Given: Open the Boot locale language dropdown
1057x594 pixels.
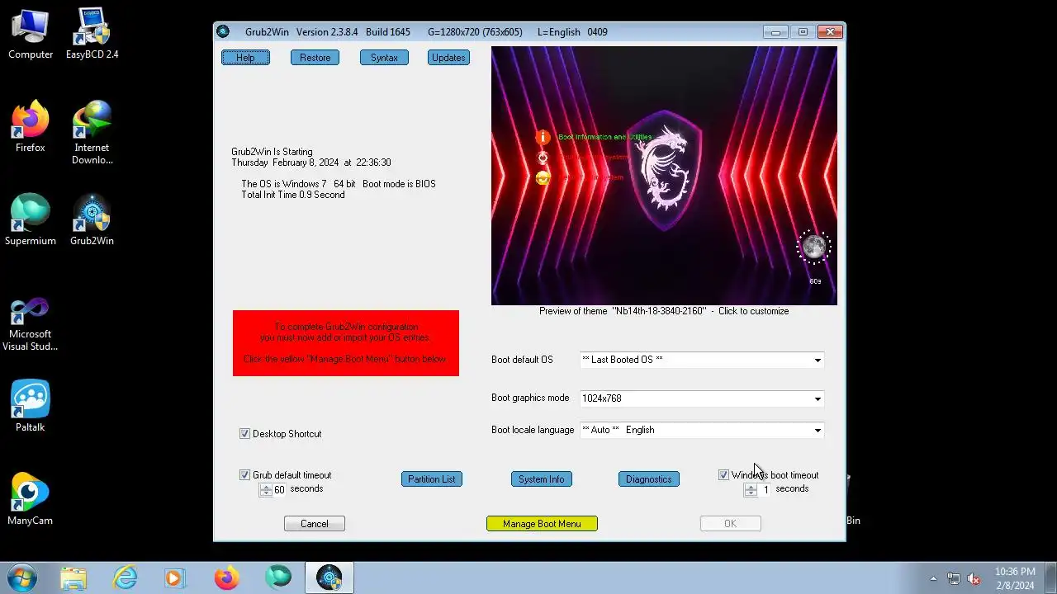Looking at the screenshot, I should point(702,430).
